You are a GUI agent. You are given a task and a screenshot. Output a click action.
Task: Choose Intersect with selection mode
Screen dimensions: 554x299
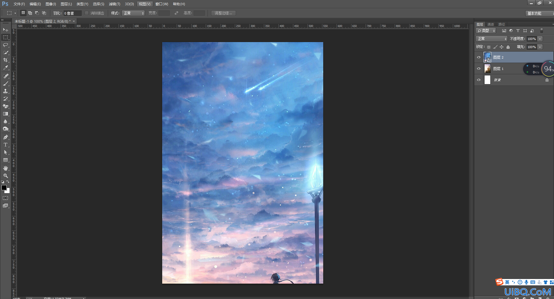44,13
